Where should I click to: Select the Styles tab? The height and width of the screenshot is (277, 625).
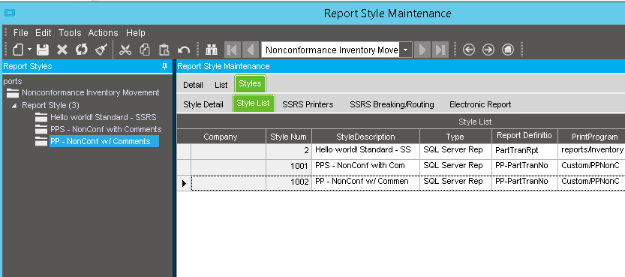[250, 83]
